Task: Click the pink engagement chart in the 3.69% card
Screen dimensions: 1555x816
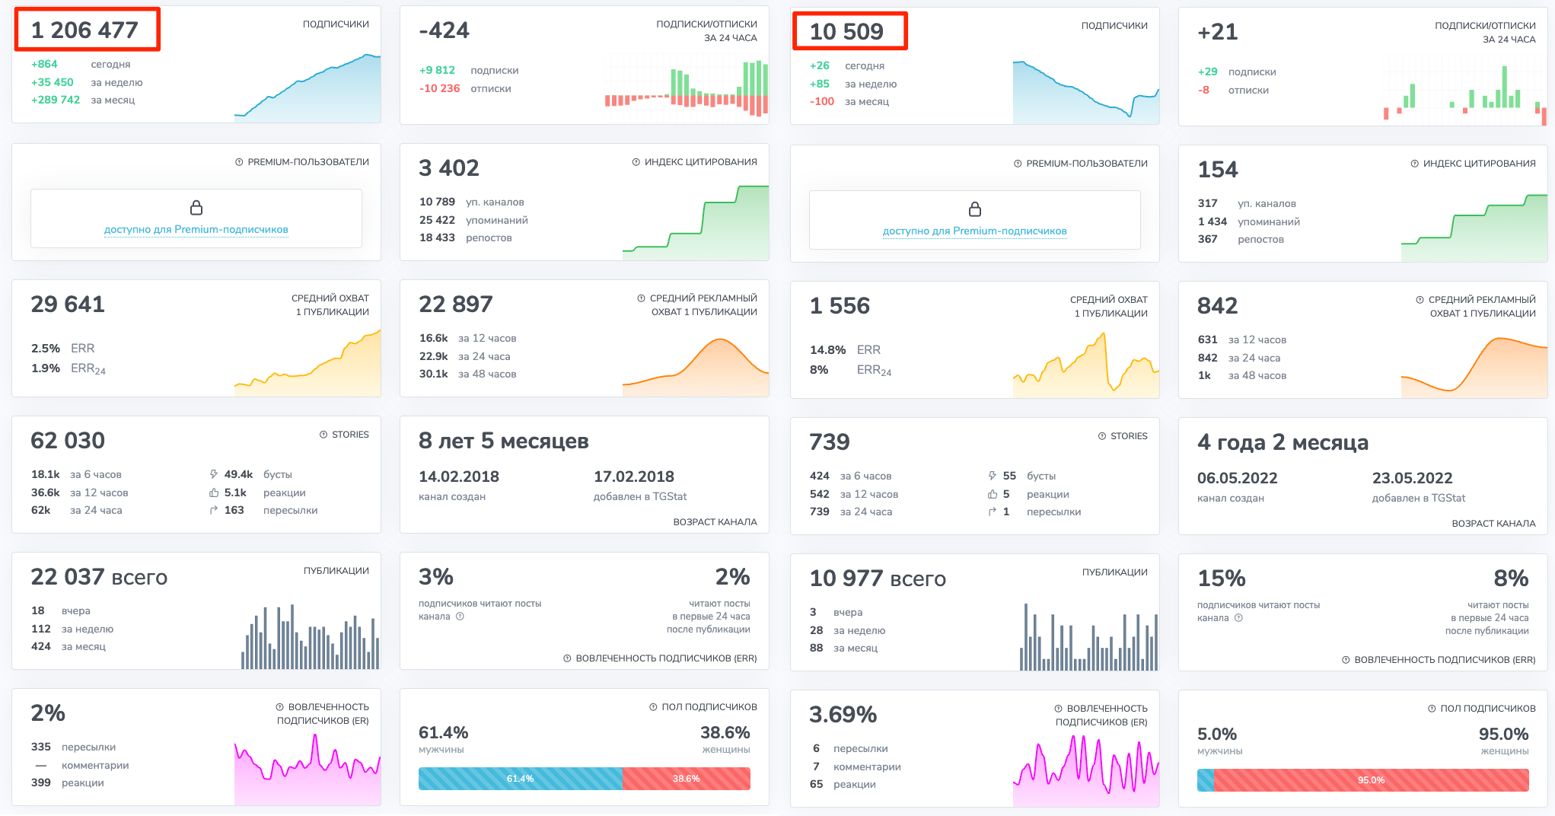Action: click(x=1086, y=771)
